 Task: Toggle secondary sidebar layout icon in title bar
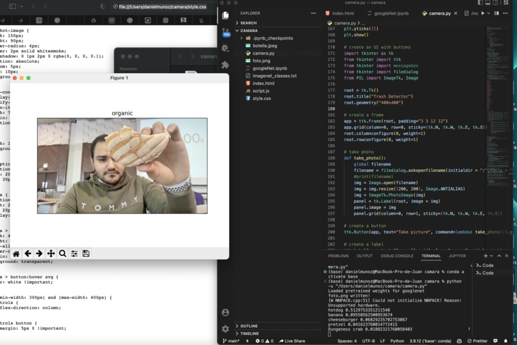496,3
